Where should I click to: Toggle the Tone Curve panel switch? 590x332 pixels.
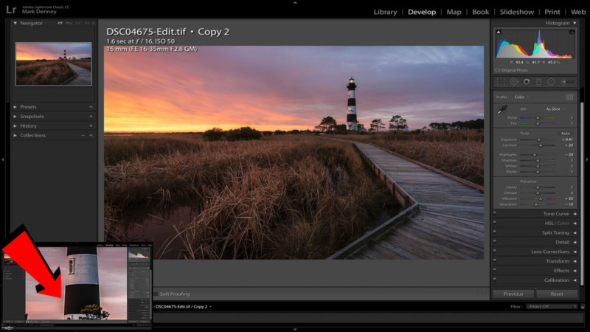tap(495, 214)
